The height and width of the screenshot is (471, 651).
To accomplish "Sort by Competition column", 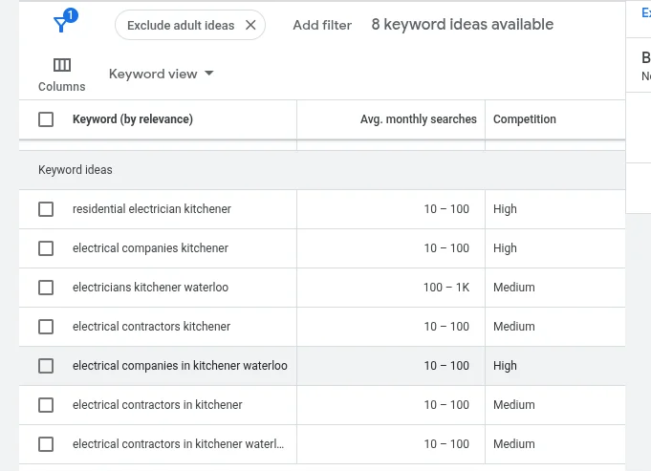I will click(525, 119).
